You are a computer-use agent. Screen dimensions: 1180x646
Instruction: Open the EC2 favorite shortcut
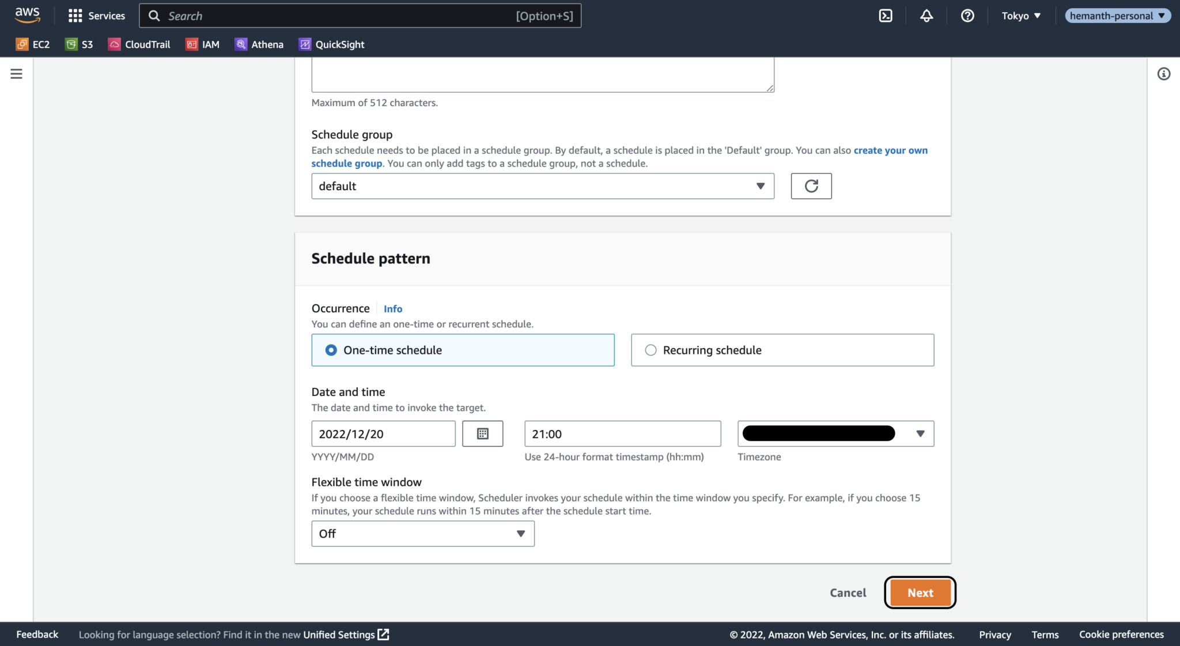(x=33, y=44)
